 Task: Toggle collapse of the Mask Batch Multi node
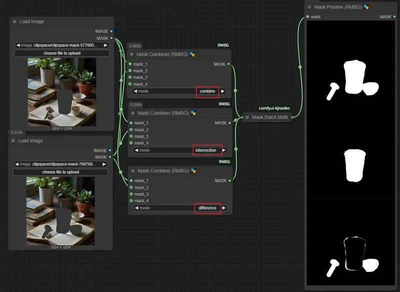click(x=246, y=117)
